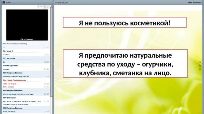Click the chat scrollbar up arrow
Image resolution: width=204 pixels, height=114 pixels.
tap(51, 6)
